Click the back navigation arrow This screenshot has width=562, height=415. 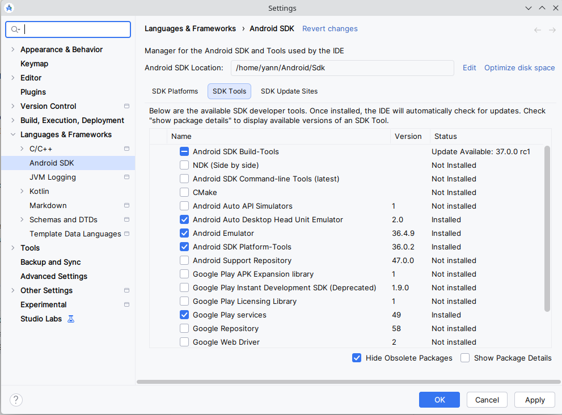point(538,30)
